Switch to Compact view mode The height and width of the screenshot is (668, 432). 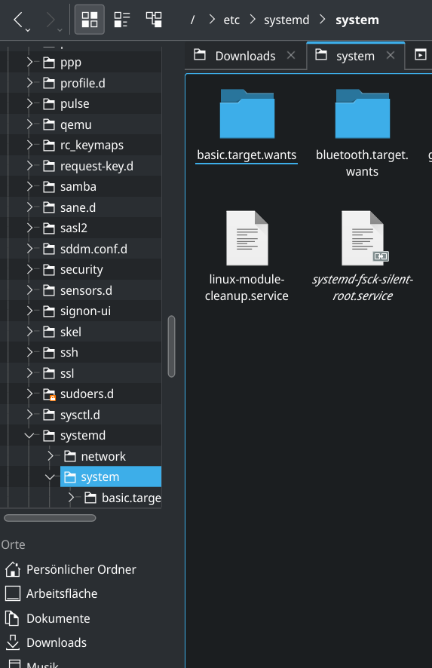[x=122, y=20]
